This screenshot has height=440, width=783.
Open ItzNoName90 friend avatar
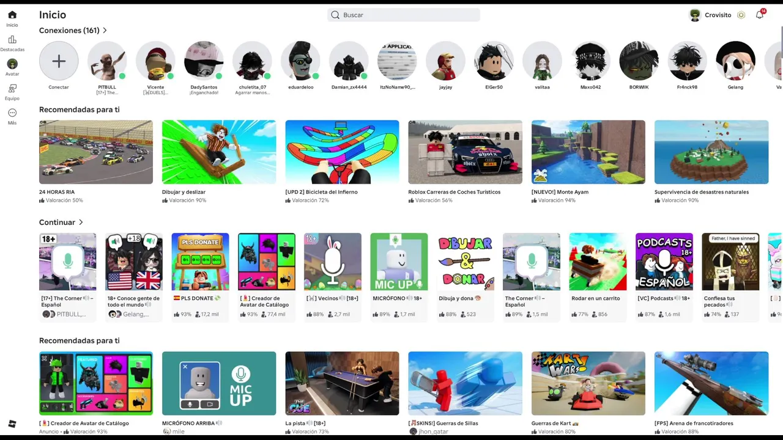pos(397,61)
